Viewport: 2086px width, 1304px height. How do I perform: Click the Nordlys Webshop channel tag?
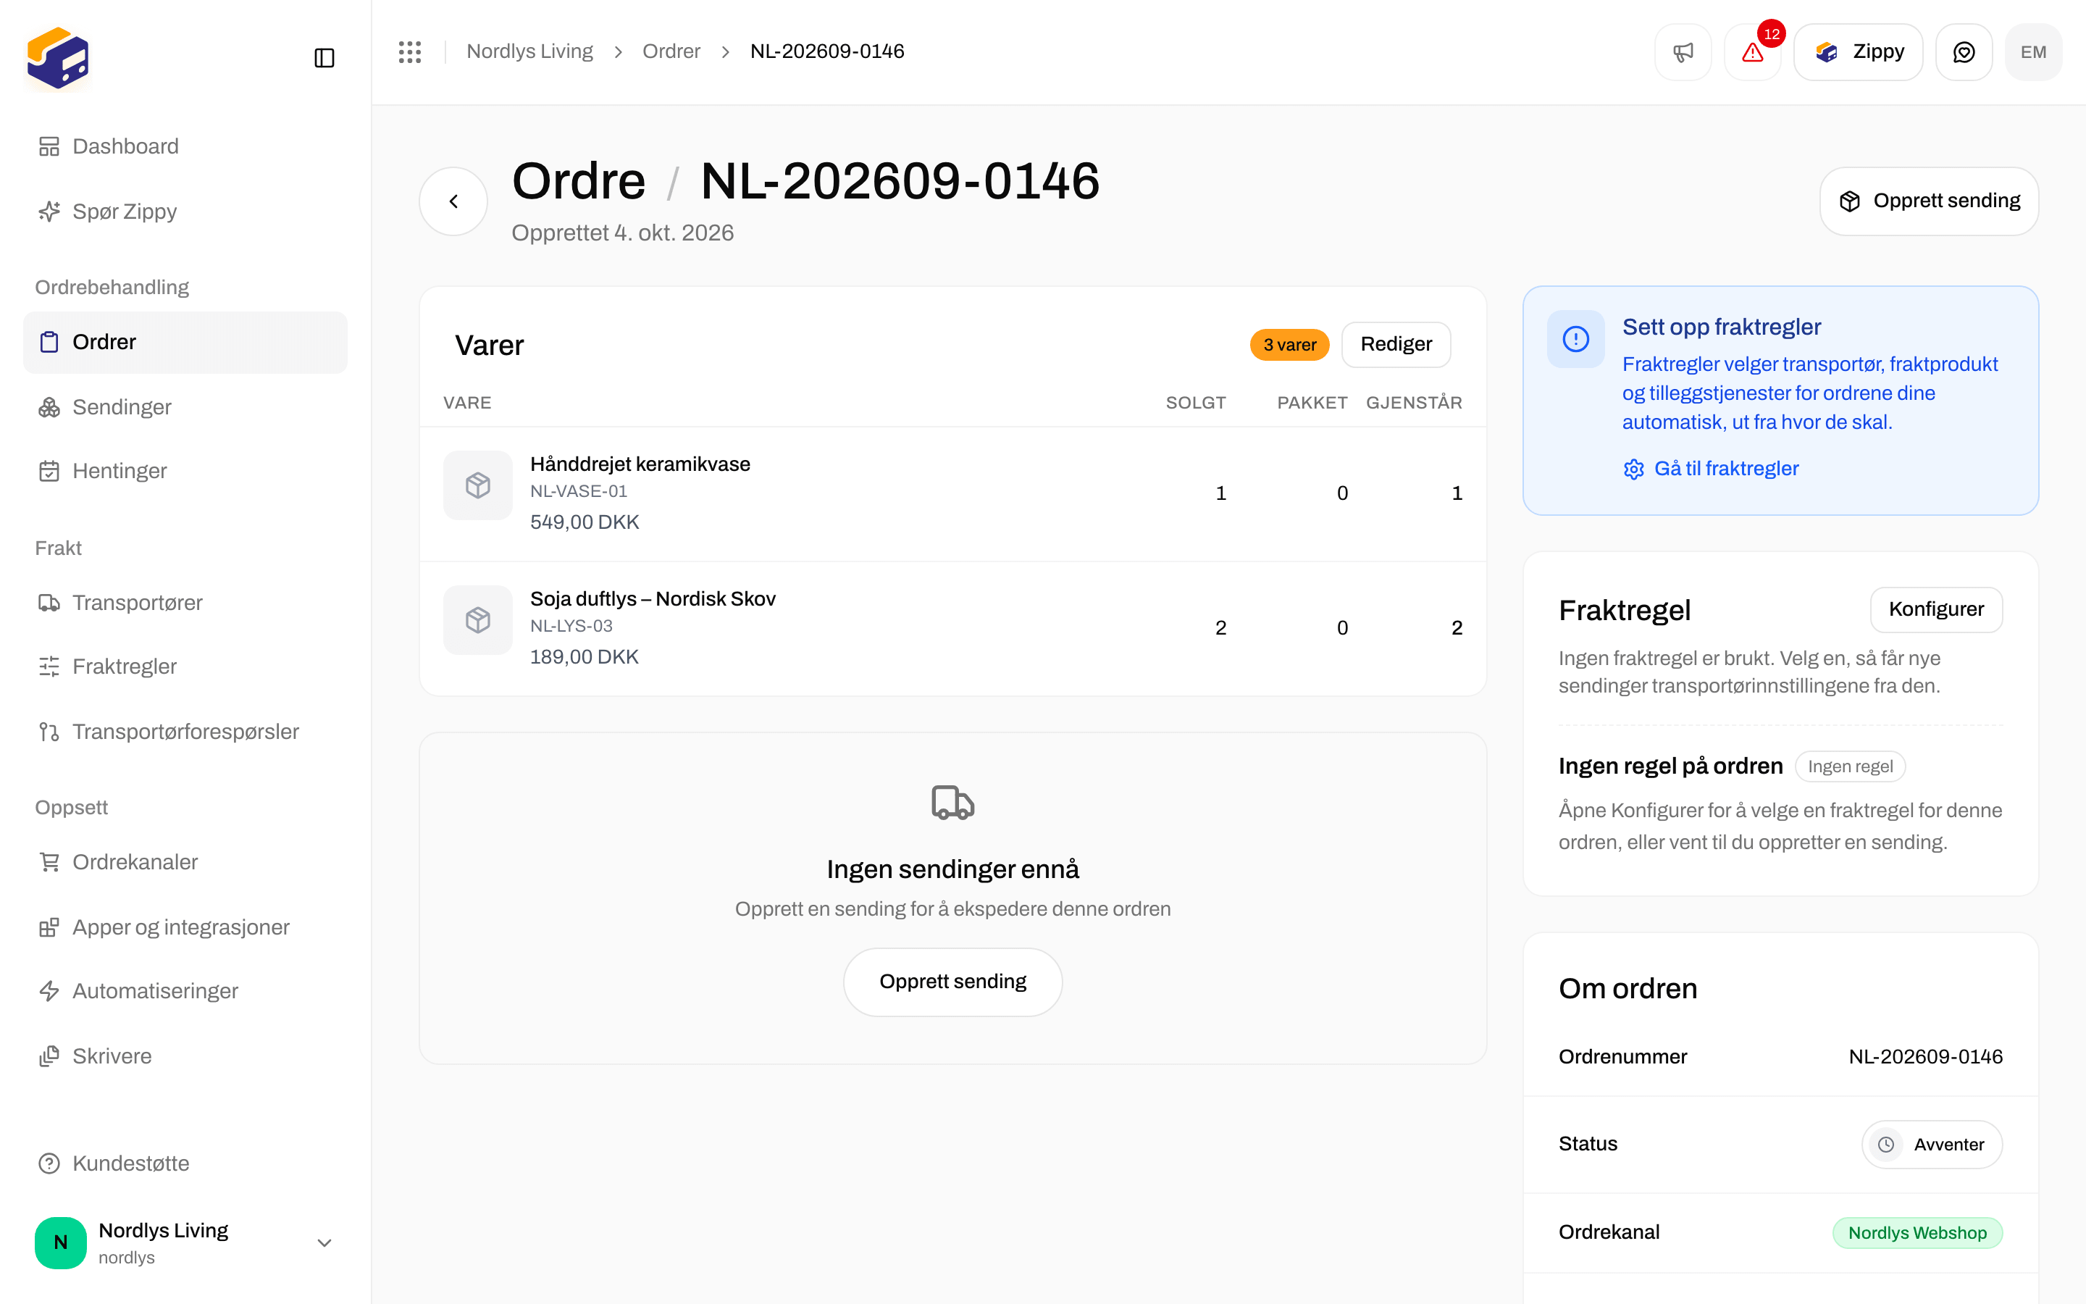[1917, 1232]
